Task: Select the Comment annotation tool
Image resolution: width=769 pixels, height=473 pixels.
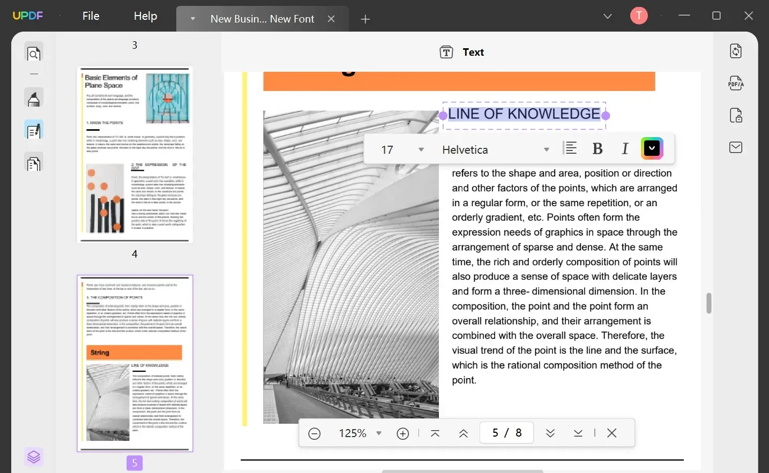Action: click(34, 98)
